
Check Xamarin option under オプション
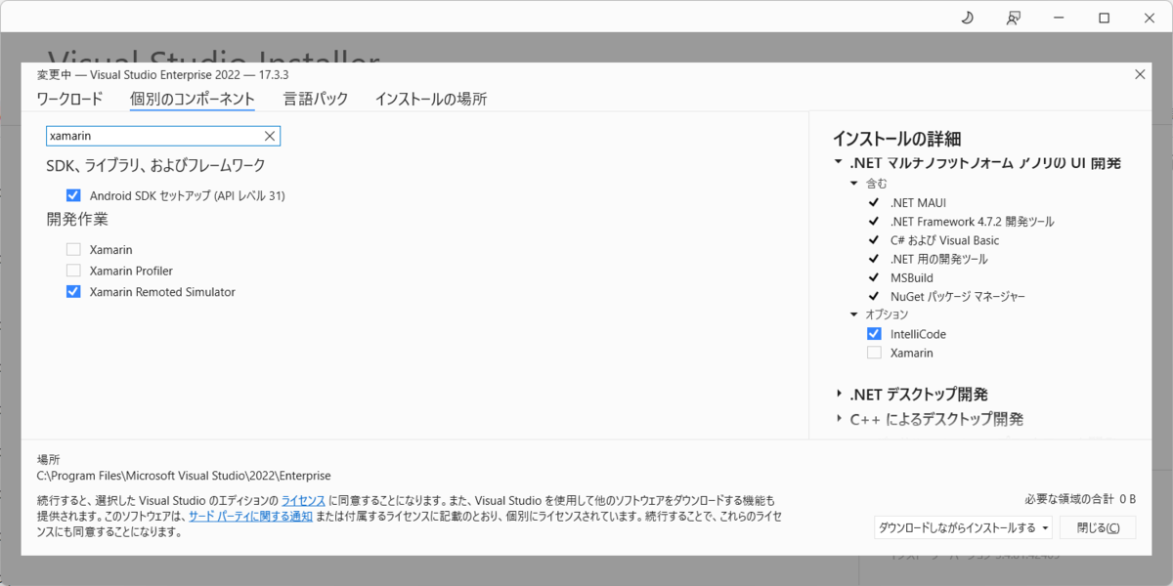tap(874, 353)
